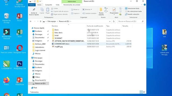Image resolution: width=172 pixels, height=96 pixels.
Task: Click the Administrar contextual tab
Action: click(72, 2)
